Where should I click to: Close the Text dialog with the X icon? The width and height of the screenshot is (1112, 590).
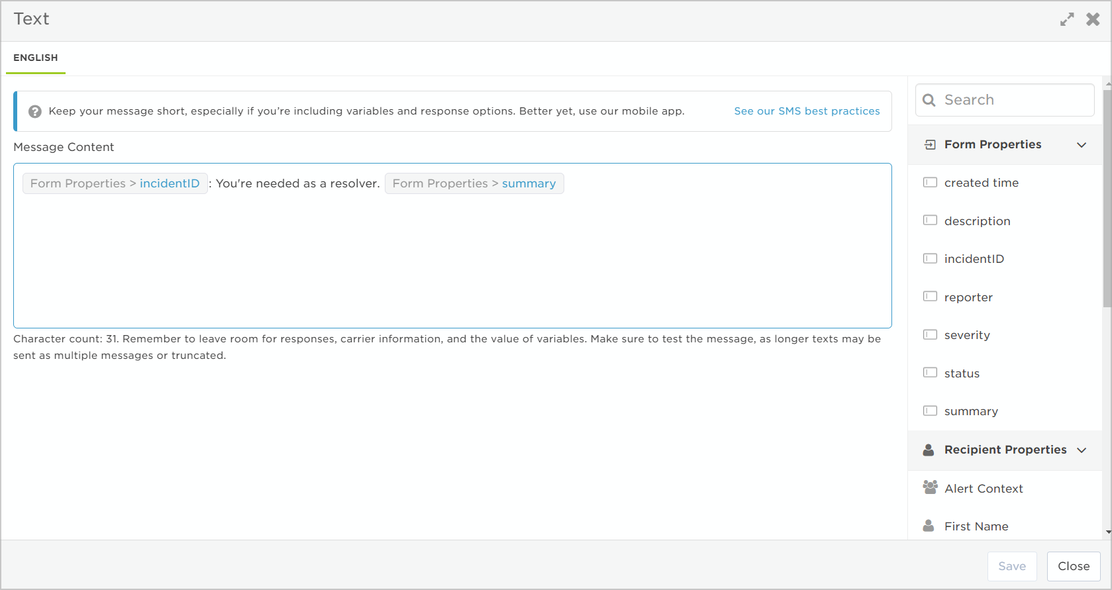tap(1093, 20)
